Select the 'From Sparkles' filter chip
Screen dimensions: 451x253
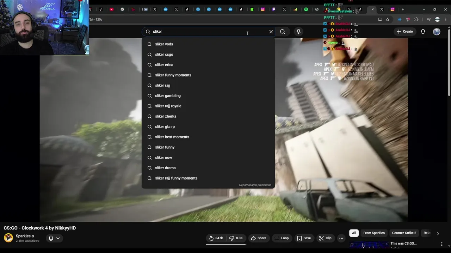click(374, 233)
